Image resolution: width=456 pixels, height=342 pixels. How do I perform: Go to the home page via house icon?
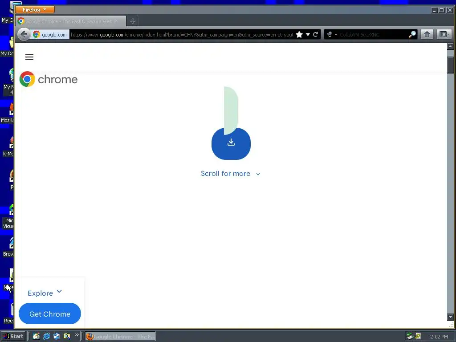427,35
